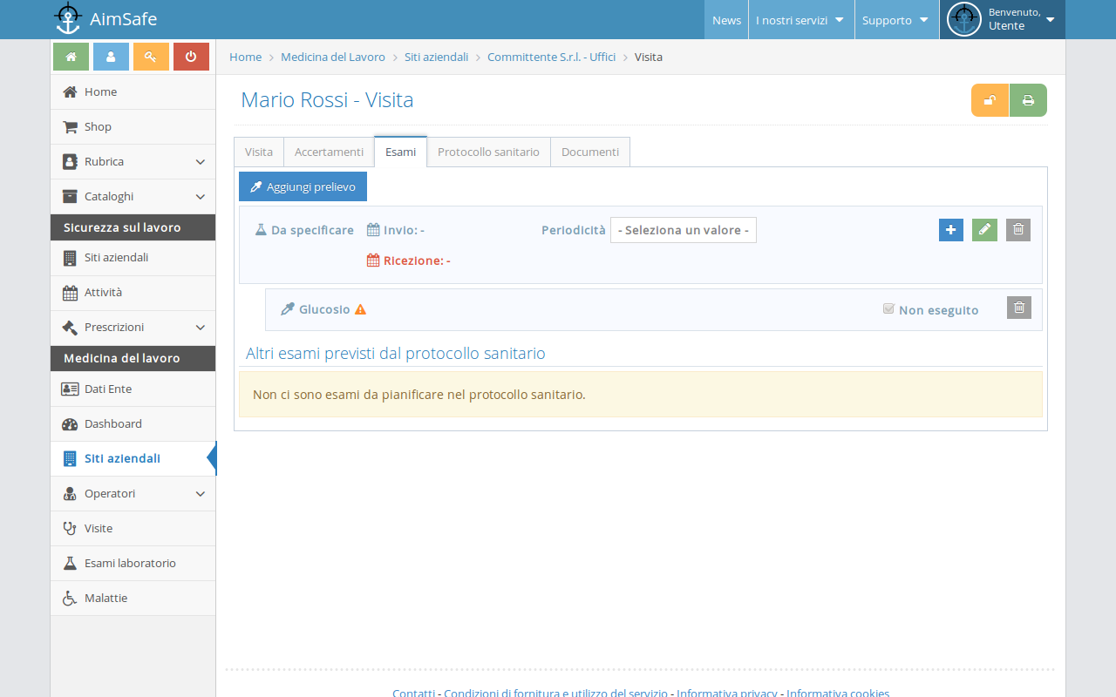Click the Aggiungi prelievo button
This screenshot has height=697, width=1116.
(303, 186)
